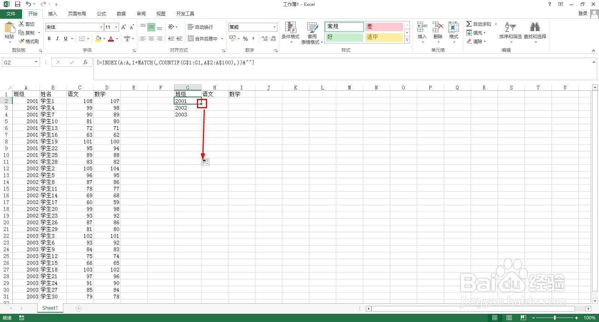This screenshot has width=599, height=322.
Task: Click the vertical scrollbar down arrow
Action: coord(595,301)
